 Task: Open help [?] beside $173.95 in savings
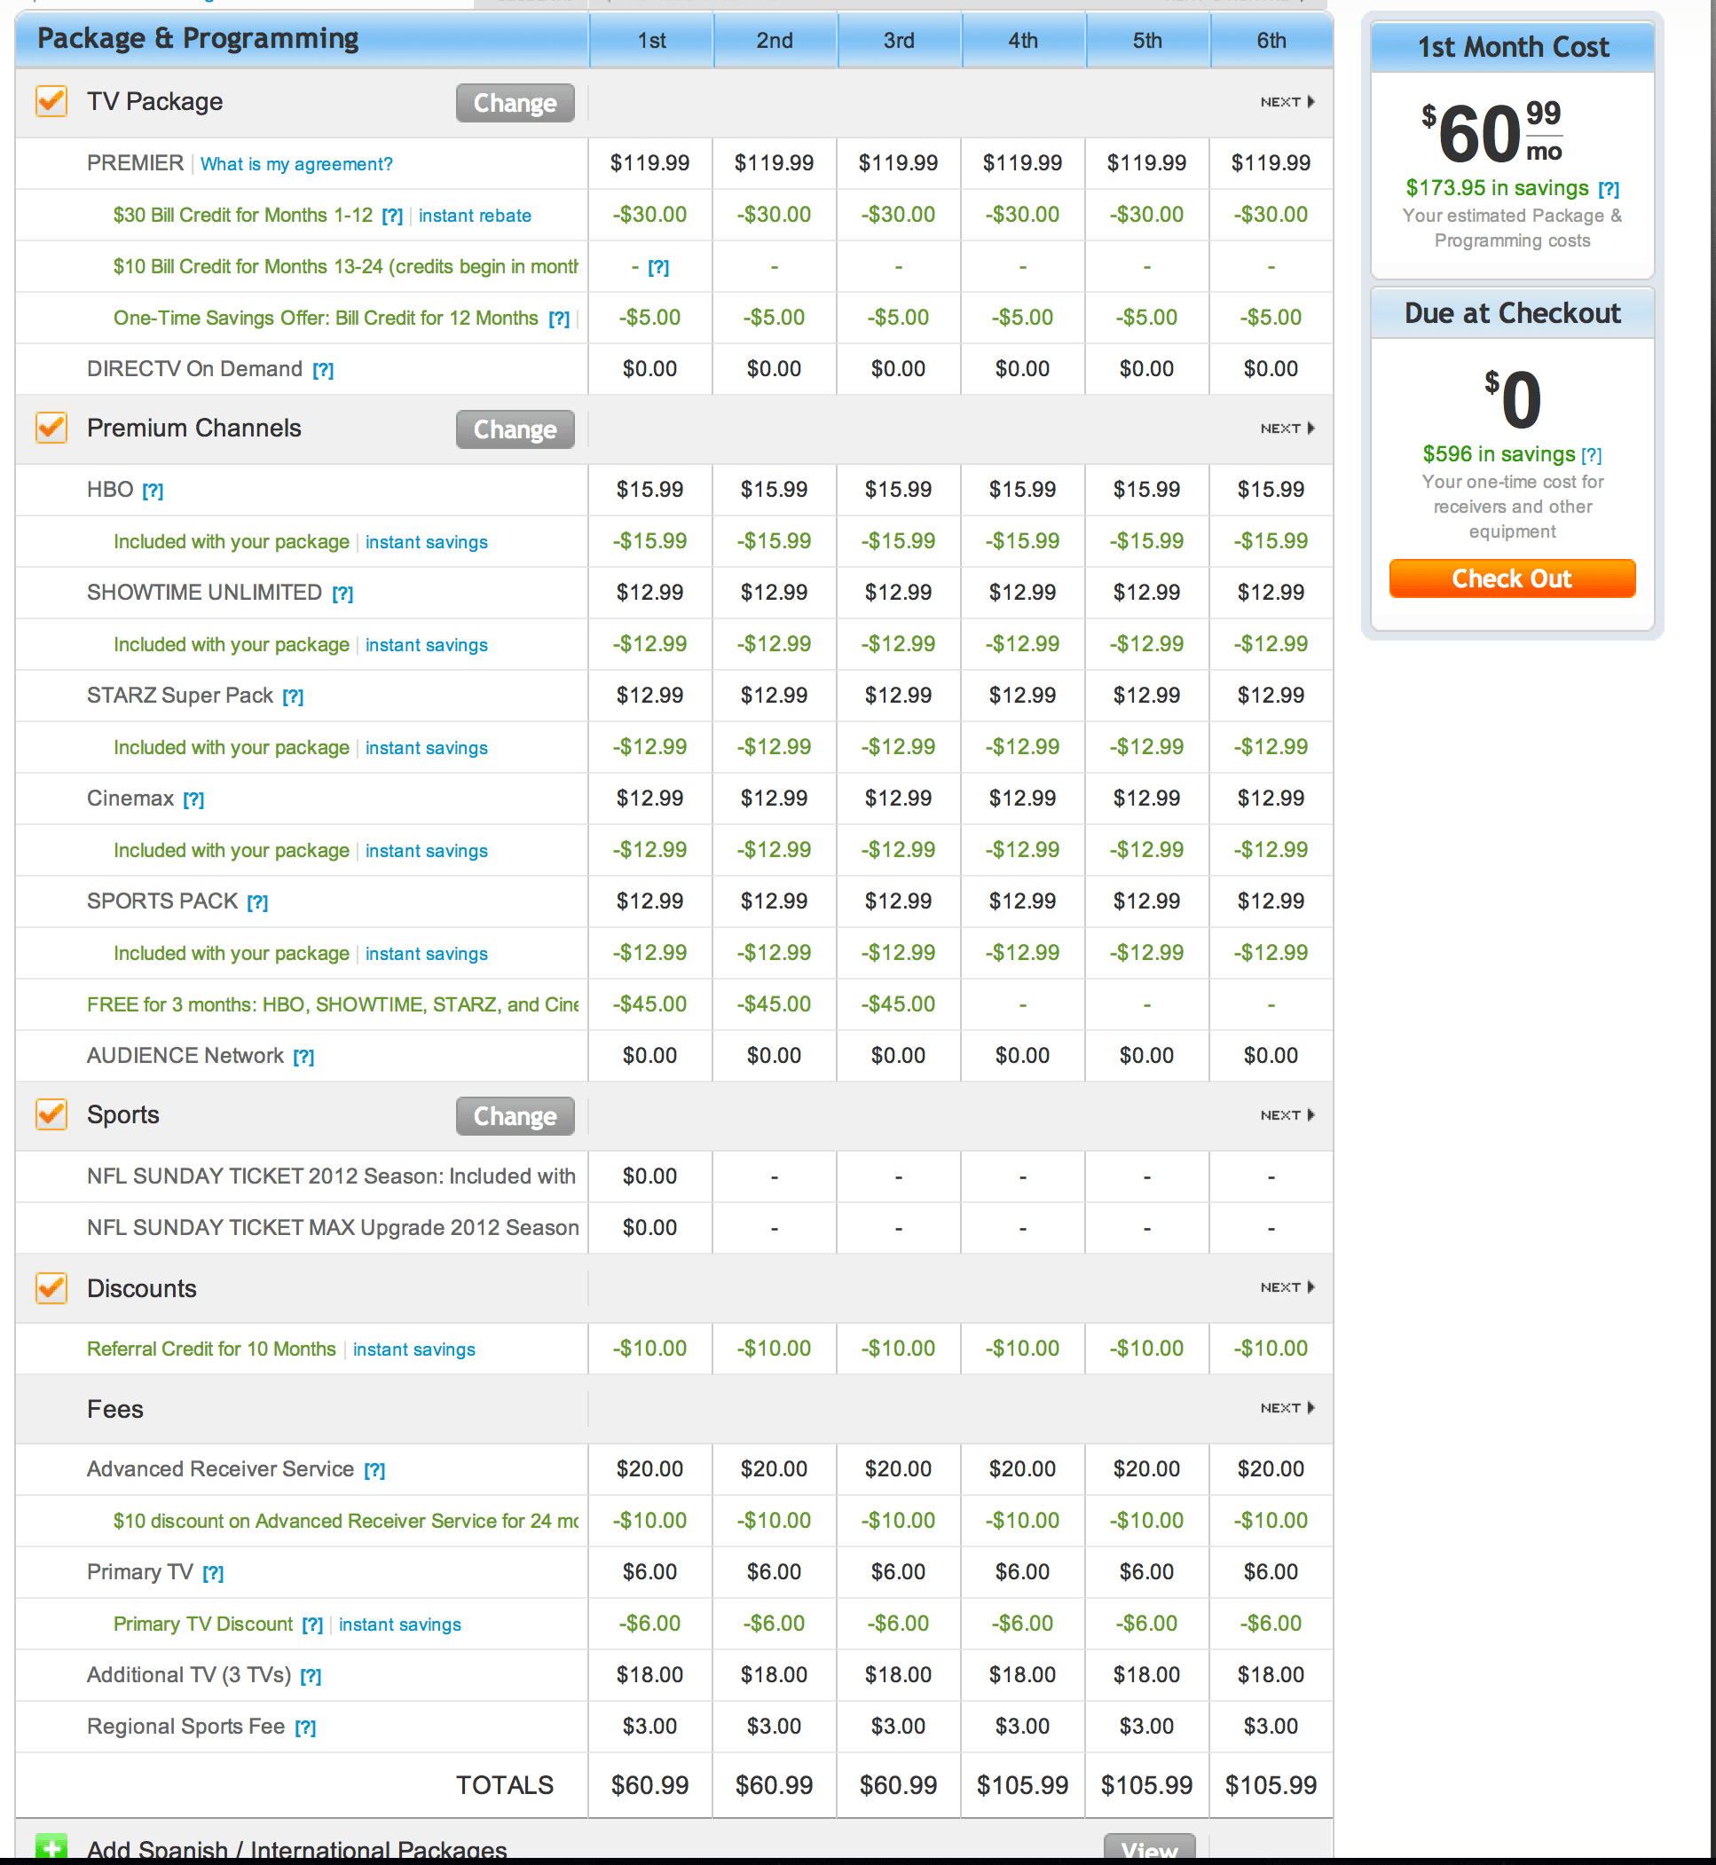pyautogui.click(x=1609, y=189)
